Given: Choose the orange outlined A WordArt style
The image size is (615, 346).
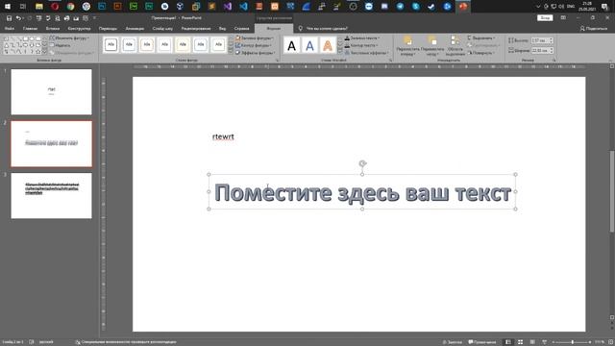Looking at the screenshot, I should 328,46.
